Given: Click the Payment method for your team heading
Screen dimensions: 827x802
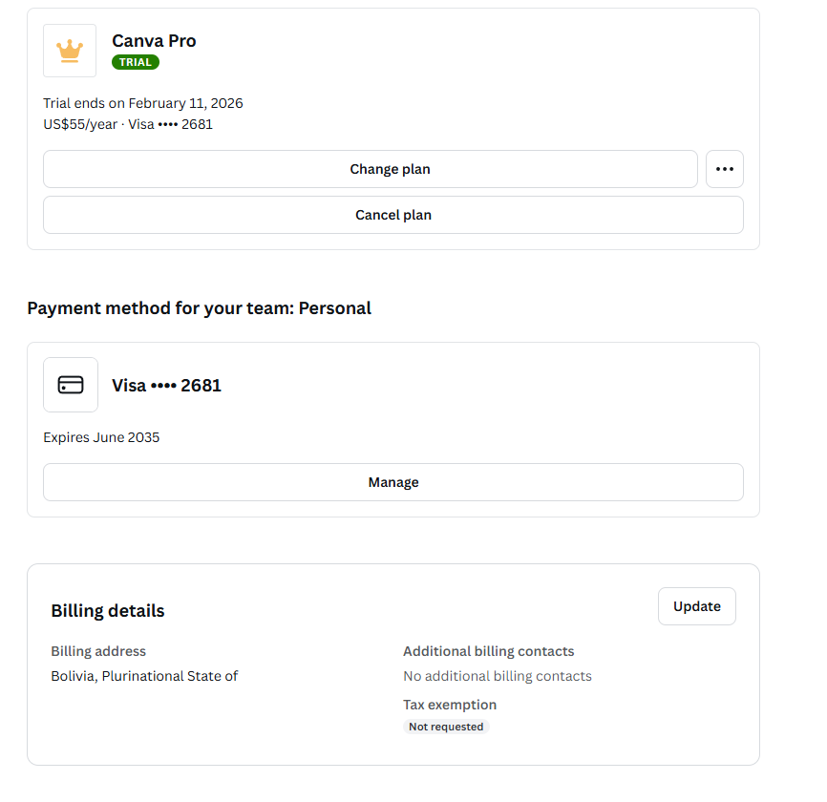Looking at the screenshot, I should tap(199, 308).
